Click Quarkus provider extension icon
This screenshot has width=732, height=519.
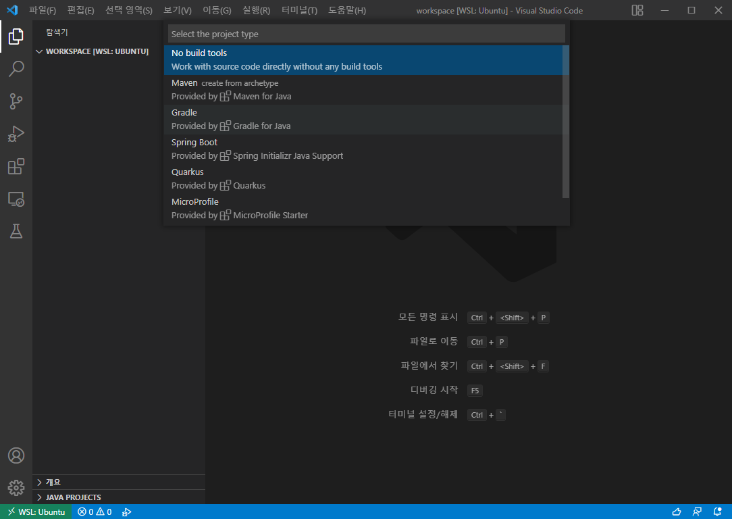click(225, 185)
